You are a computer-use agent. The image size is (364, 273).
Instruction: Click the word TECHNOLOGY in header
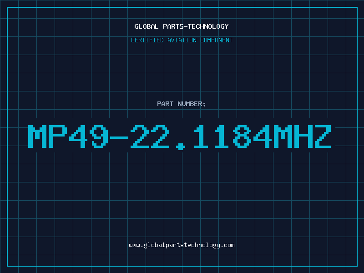click(x=208, y=26)
